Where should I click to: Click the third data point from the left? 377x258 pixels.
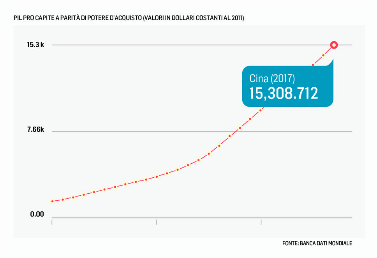(x=73, y=197)
